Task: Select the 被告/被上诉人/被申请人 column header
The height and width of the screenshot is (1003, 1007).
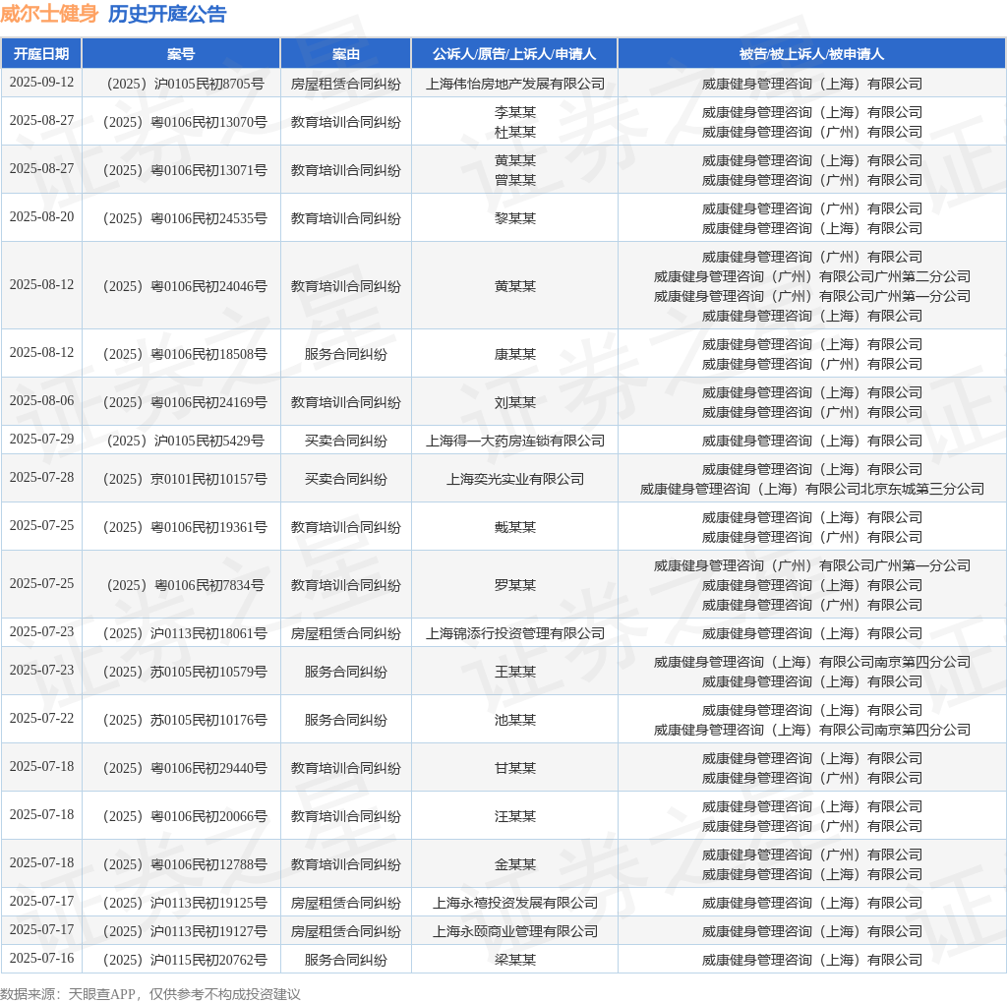Action: coord(811,54)
